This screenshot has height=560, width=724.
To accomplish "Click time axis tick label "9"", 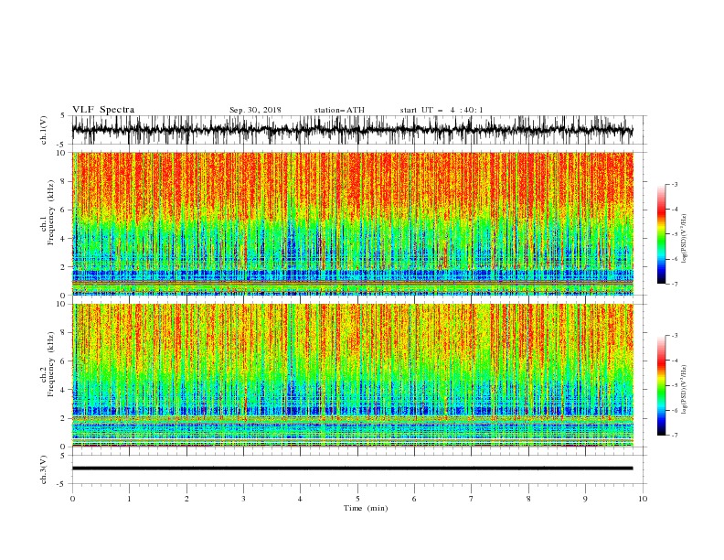I will click(585, 499).
